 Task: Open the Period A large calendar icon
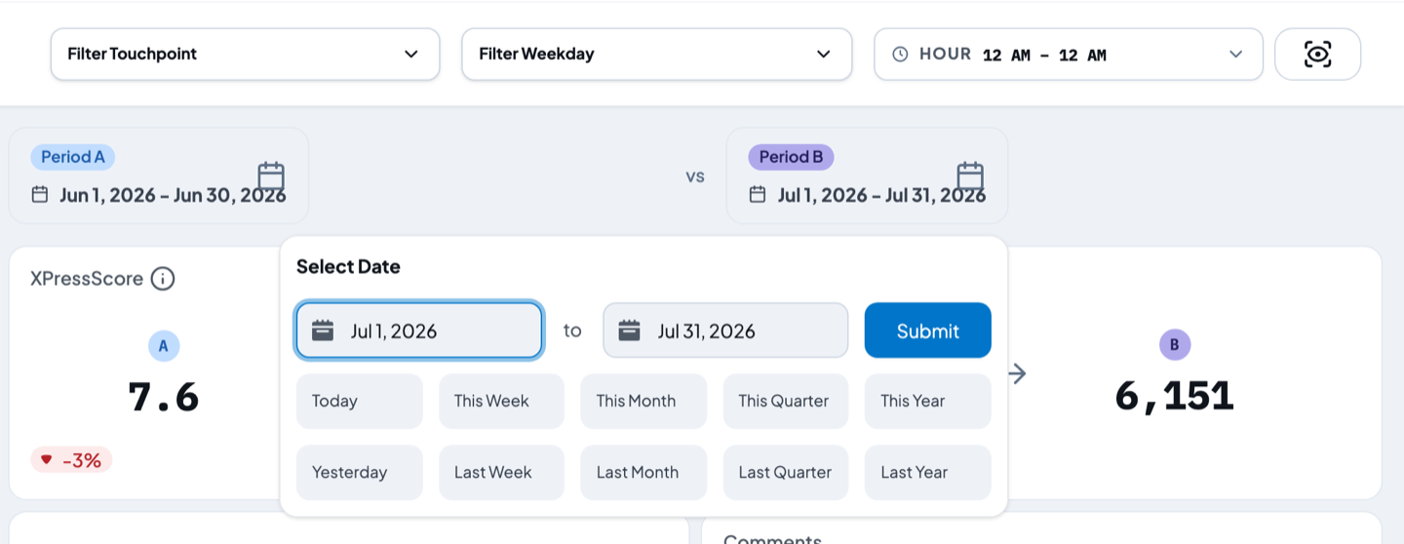coord(271,175)
